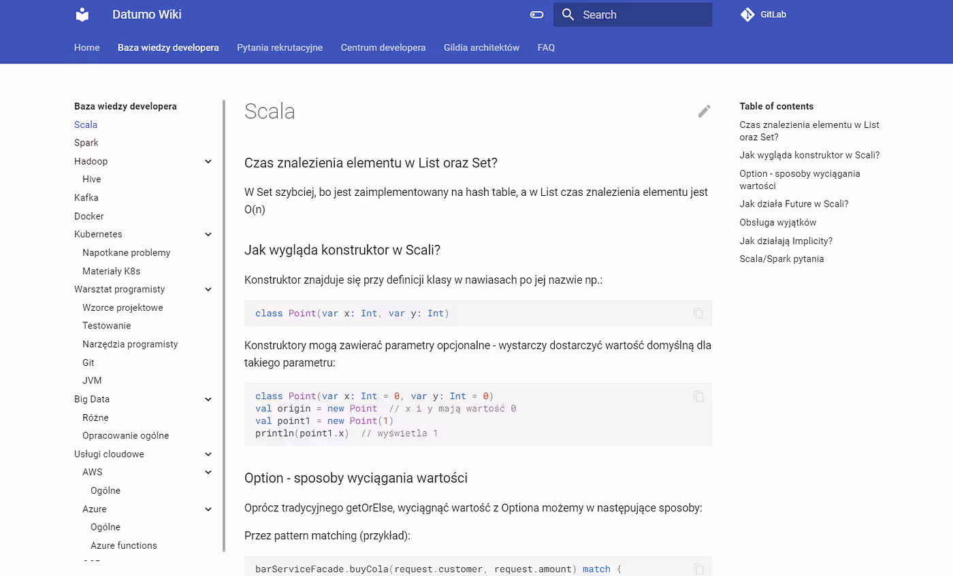The width and height of the screenshot is (953, 576).
Task: Open Git page in sidebar
Action: point(88,362)
